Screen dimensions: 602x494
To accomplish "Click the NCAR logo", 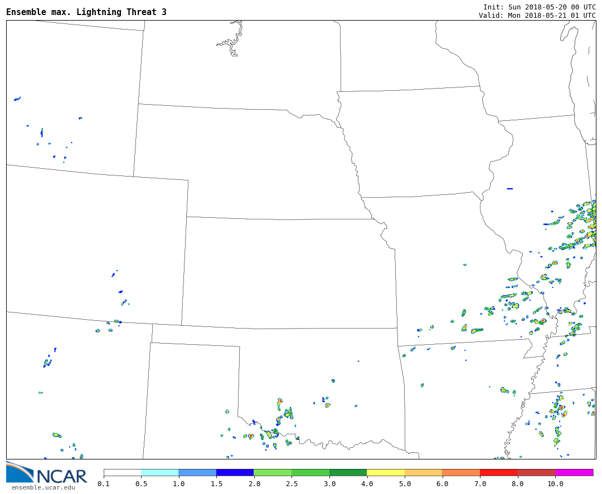I will pyautogui.click(x=47, y=473).
